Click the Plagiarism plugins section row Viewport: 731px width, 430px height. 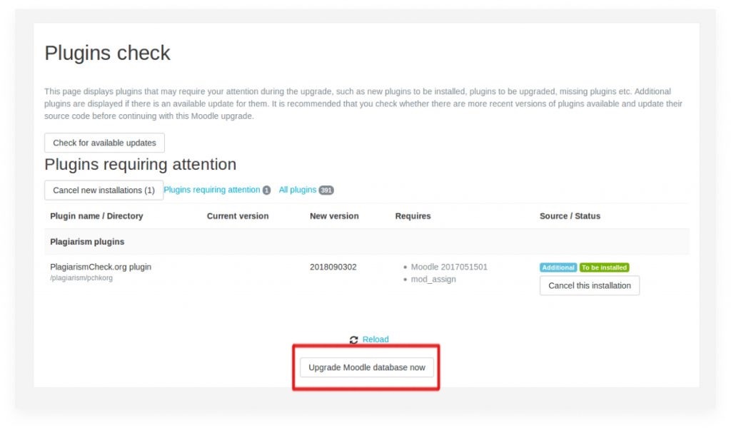[x=366, y=241]
